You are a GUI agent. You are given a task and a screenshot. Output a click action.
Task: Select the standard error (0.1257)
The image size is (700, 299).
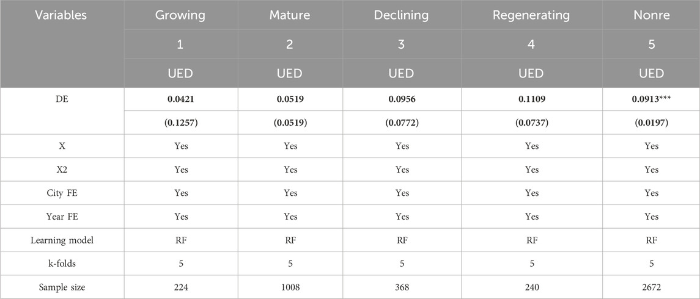(180, 123)
